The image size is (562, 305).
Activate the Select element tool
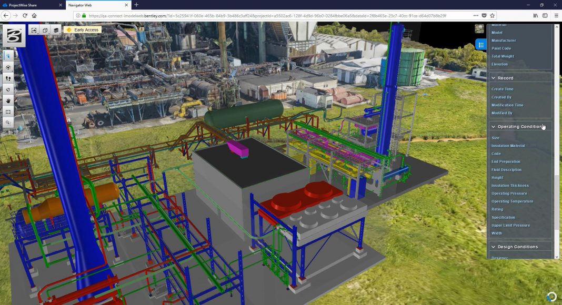[x=8, y=55]
